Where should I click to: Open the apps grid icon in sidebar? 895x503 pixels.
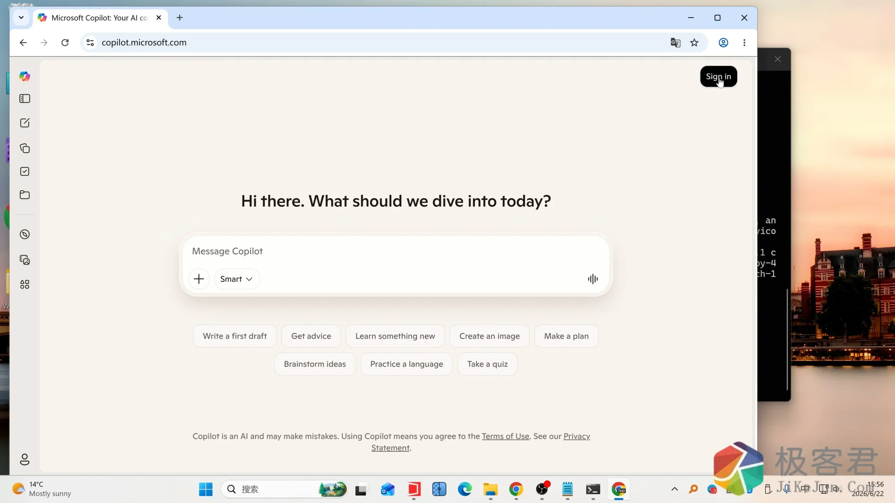coord(24,284)
